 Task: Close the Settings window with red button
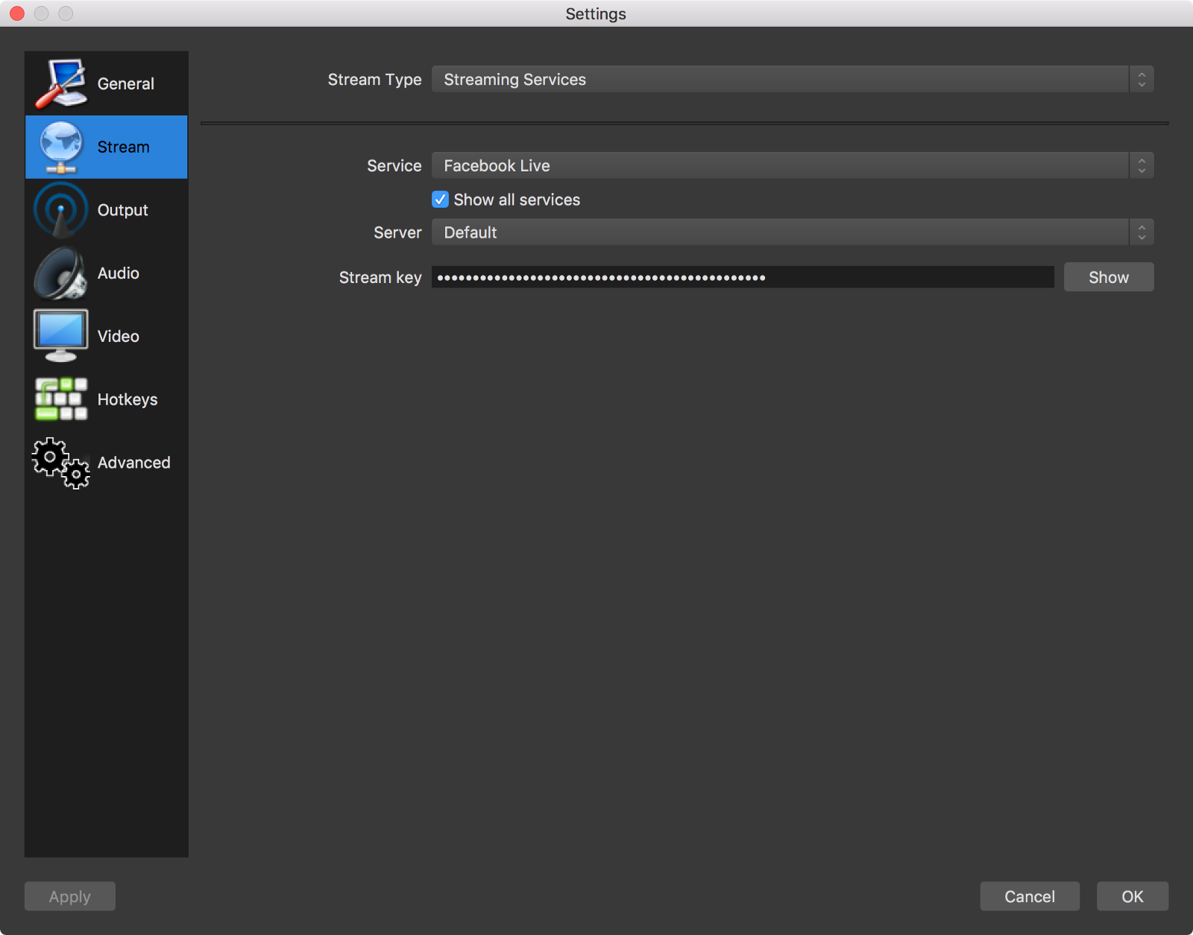(x=17, y=13)
